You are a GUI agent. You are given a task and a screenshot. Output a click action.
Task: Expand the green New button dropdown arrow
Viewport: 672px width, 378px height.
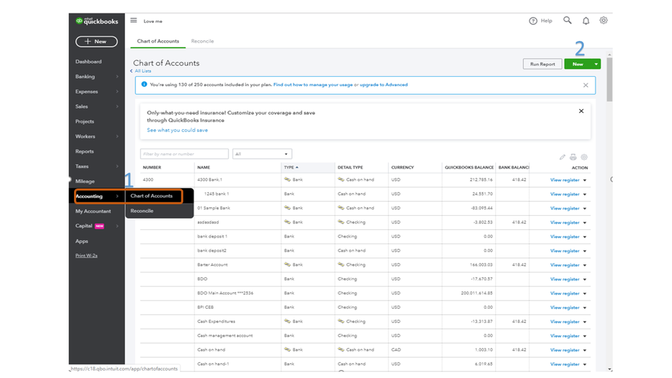click(596, 65)
